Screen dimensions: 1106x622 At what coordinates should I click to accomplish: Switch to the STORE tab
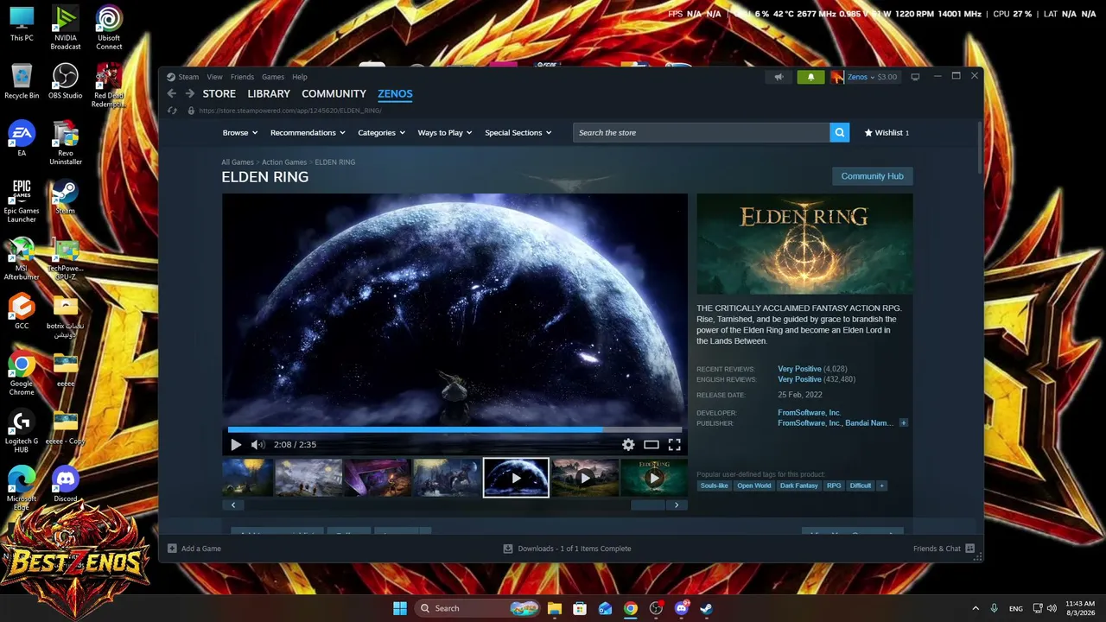pyautogui.click(x=219, y=94)
